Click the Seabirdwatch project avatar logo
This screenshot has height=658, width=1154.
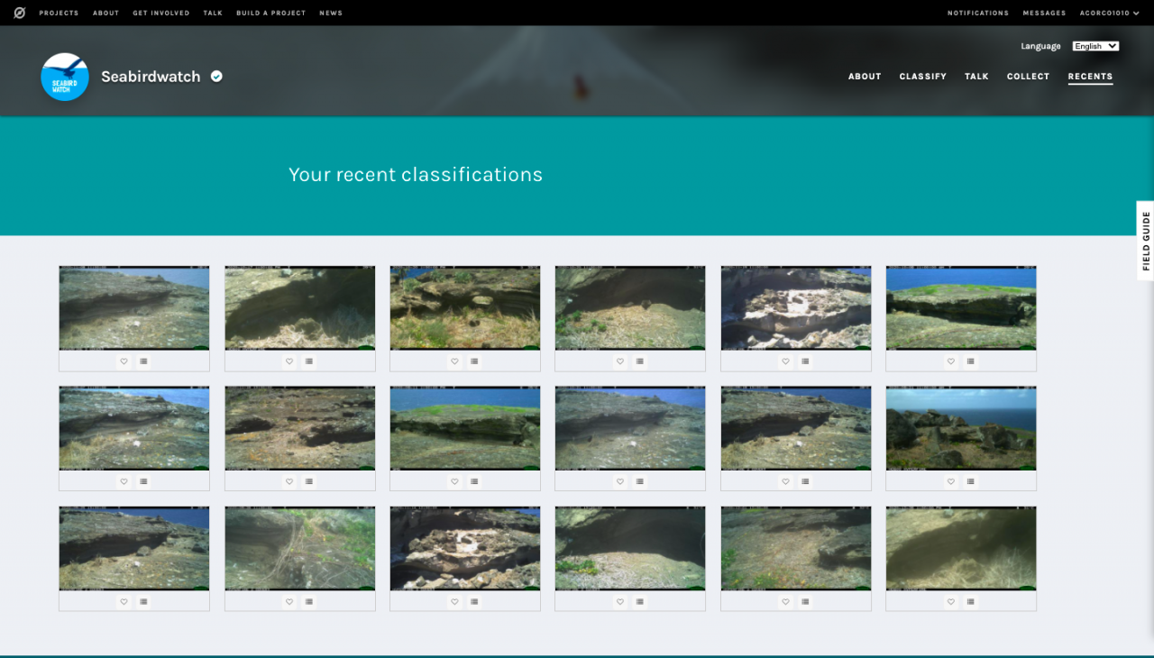(65, 77)
